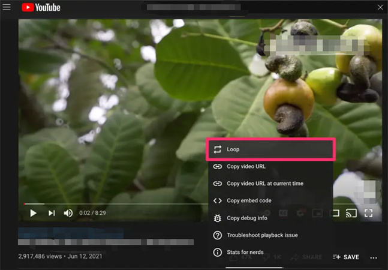
Task: Share the video
Action: 307,257
